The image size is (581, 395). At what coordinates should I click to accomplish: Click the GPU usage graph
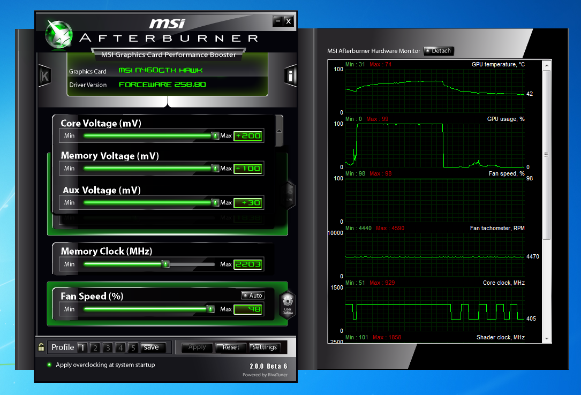pyautogui.click(x=435, y=145)
